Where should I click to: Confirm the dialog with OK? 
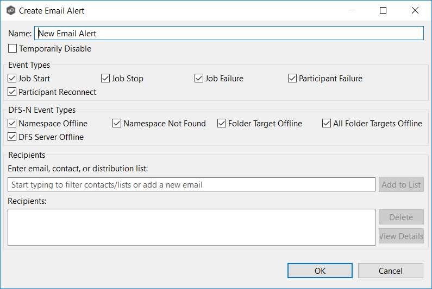tap(320, 271)
